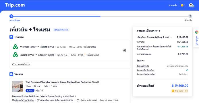Click the 9.4/10 rating badge
This screenshot has width=199, height=103.
point(30,91)
